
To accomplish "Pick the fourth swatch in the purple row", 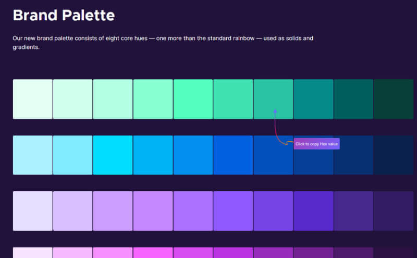I will pos(153,211).
